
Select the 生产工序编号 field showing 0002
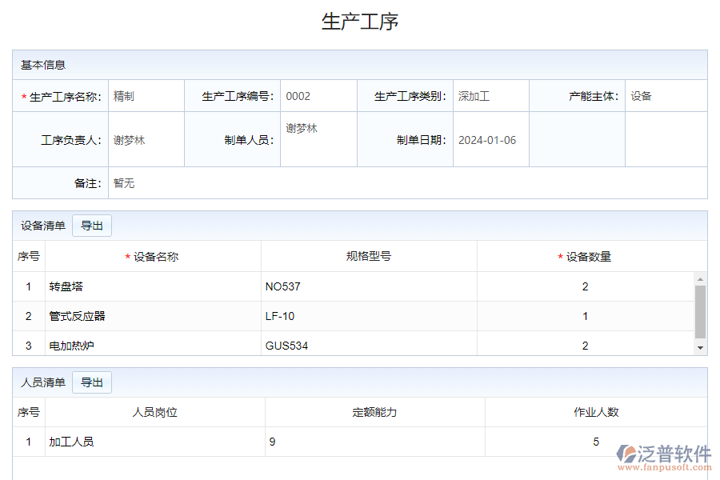[318, 96]
